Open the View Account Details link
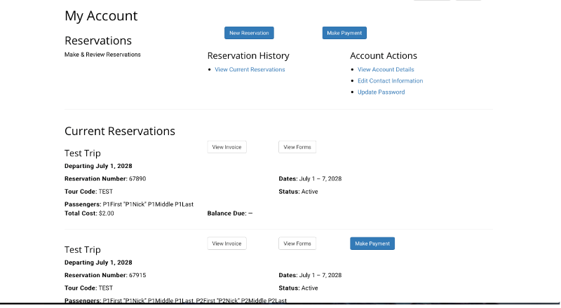Viewport: 561px width, 308px height. (386, 69)
